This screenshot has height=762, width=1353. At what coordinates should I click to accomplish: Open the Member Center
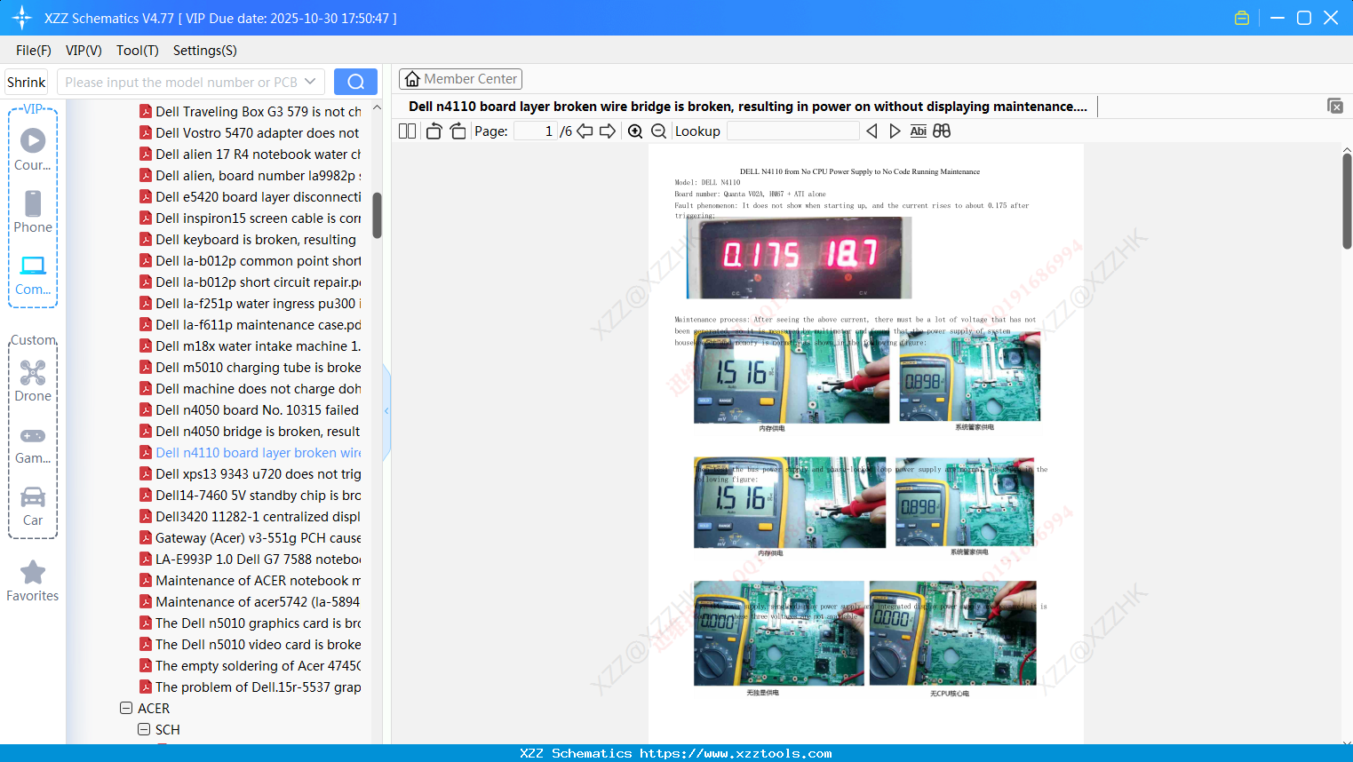click(x=460, y=79)
